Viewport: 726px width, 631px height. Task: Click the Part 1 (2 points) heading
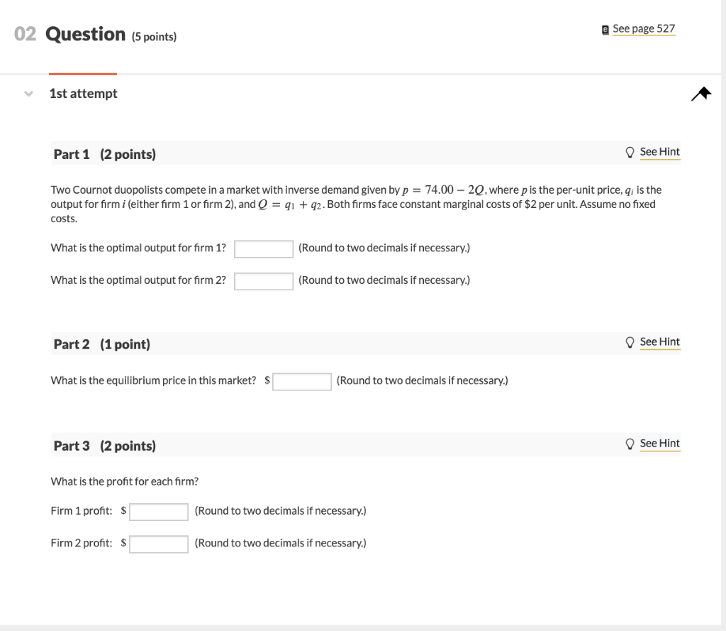tap(105, 154)
